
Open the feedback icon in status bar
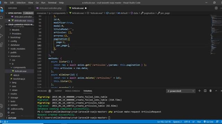(x=217, y=122)
